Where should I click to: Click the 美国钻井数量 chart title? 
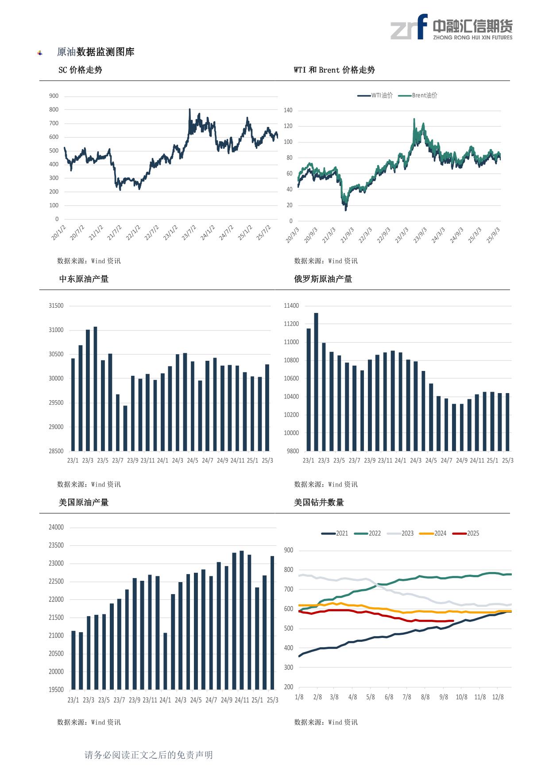point(319,502)
